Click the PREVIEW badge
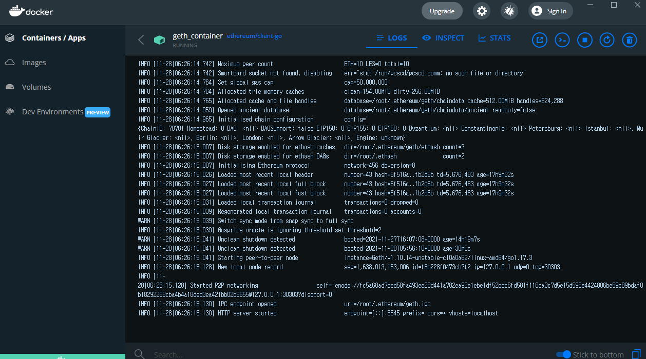646x359 pixels. pyautogui.click(x=98, y=112)
